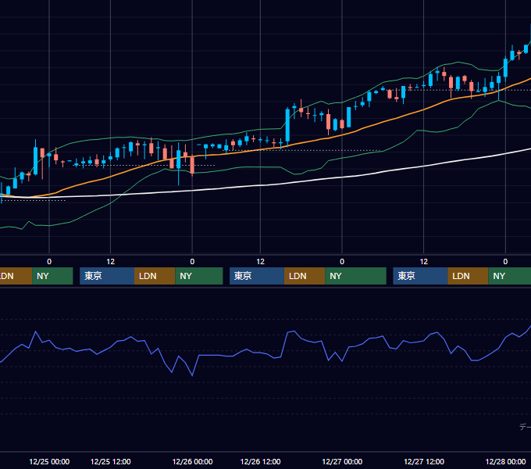
Task: Click the LDN session block on 12/26
Action: (305, 276)
